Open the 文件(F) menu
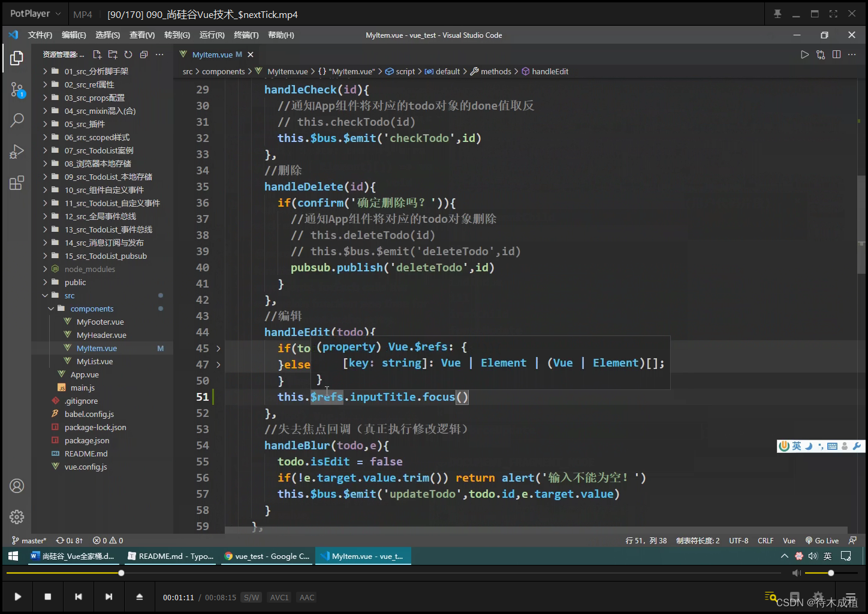The width and height of the screenshot is (868, 614). [x=40, y=35]
